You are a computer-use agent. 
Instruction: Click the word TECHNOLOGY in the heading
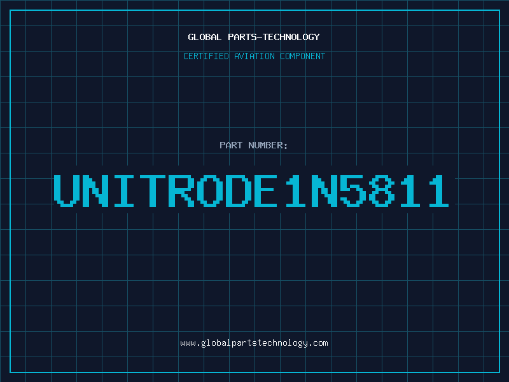[291, 37]
